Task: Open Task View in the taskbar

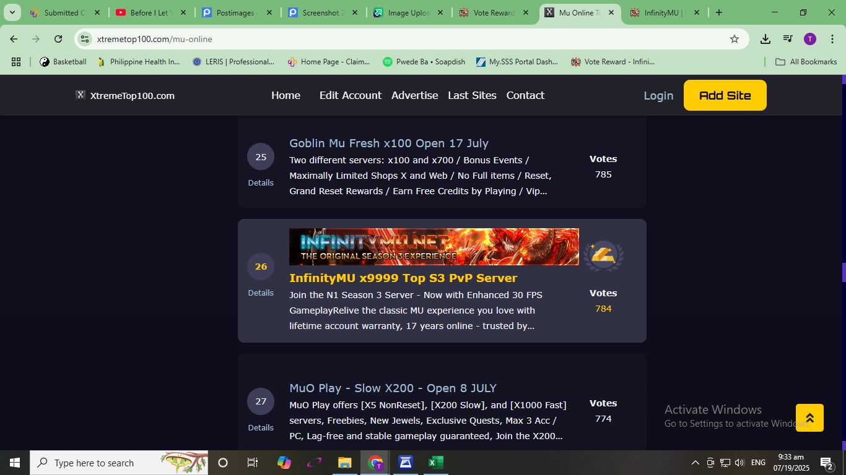Action: [x=253, y=463]
